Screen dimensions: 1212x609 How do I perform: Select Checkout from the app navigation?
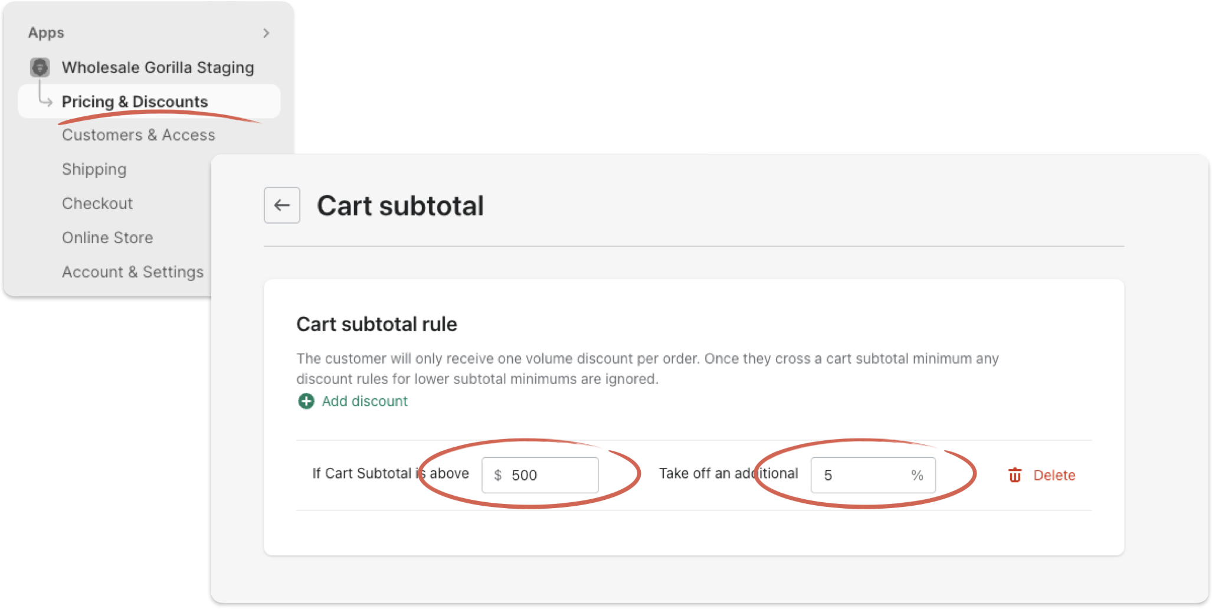pyautogui.click(x=97, y=204)
